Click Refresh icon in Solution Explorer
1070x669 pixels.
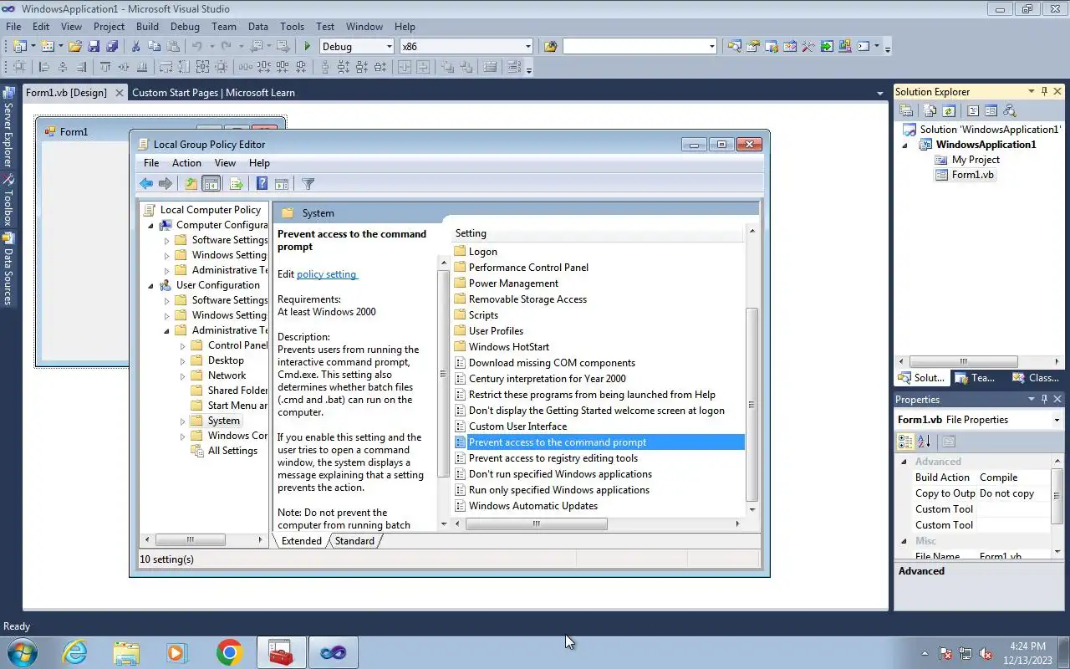coord(949,110)
